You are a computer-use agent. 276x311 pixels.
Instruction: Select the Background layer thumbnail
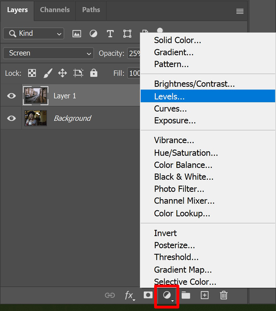coord(36,118)
